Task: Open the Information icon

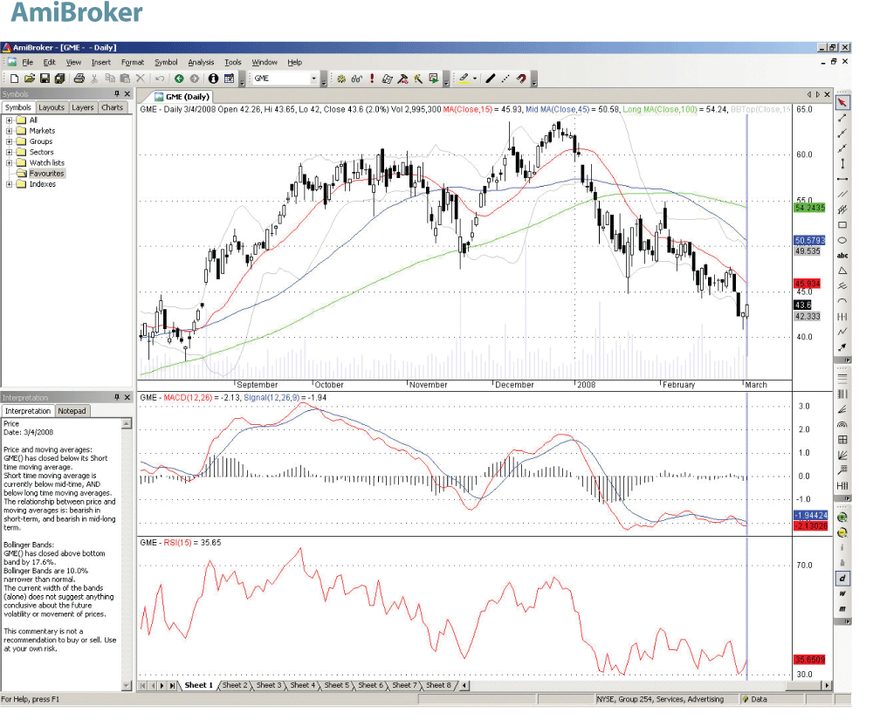Action: 213,79
